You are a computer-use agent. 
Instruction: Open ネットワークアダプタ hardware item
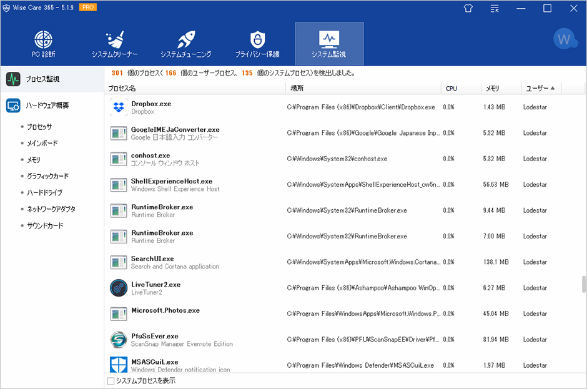51,209
